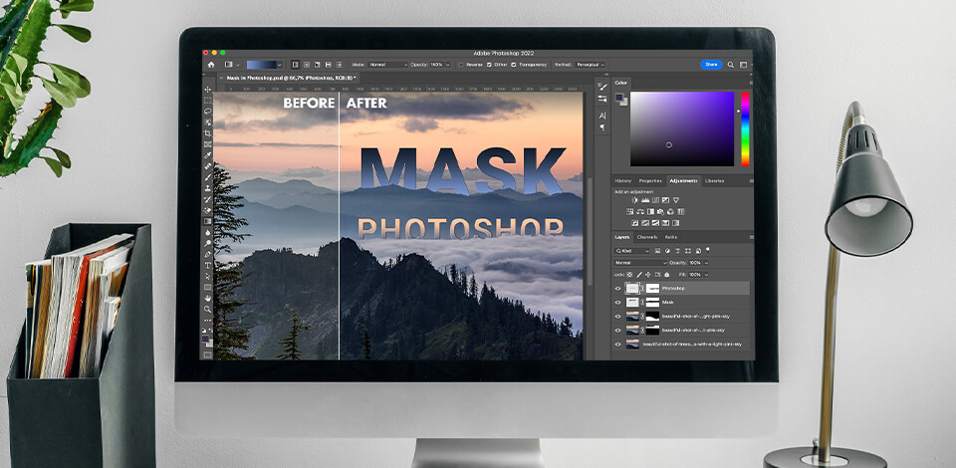Viewport: 956px width, 468px height.
Task: Add a Color Balance adjustment
Action: coord(640,212)
